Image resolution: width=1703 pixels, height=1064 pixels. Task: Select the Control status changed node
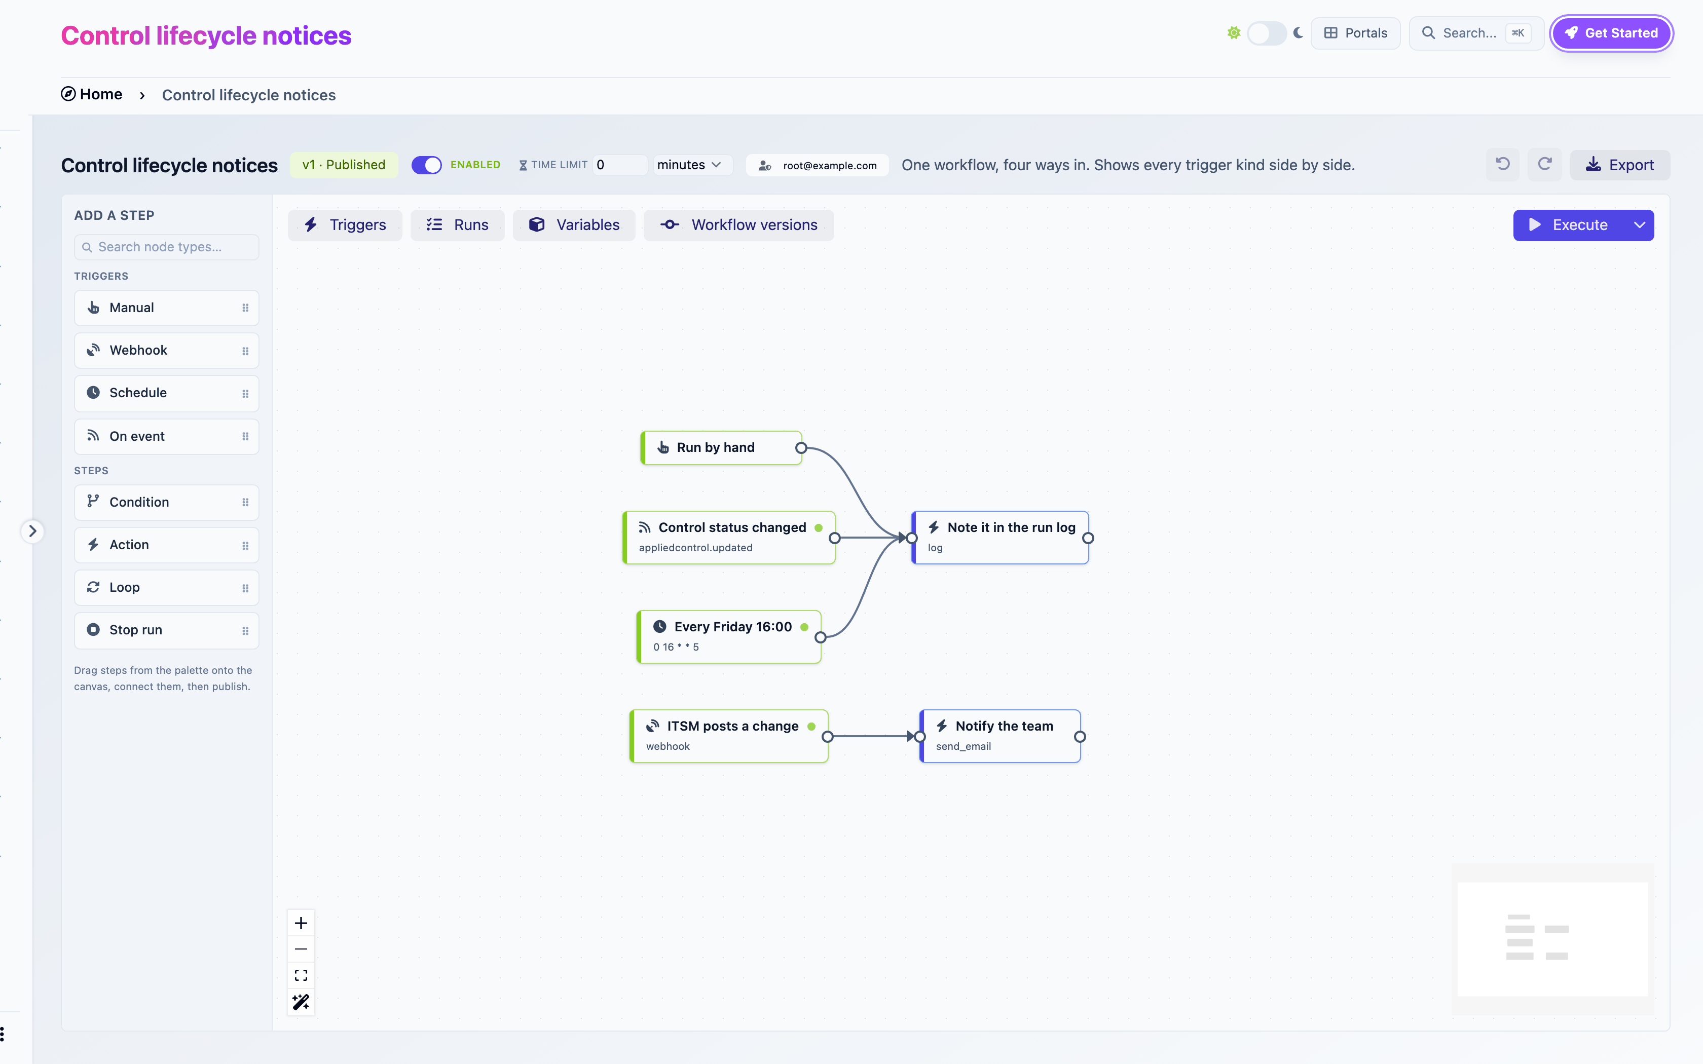coord(729,537)
